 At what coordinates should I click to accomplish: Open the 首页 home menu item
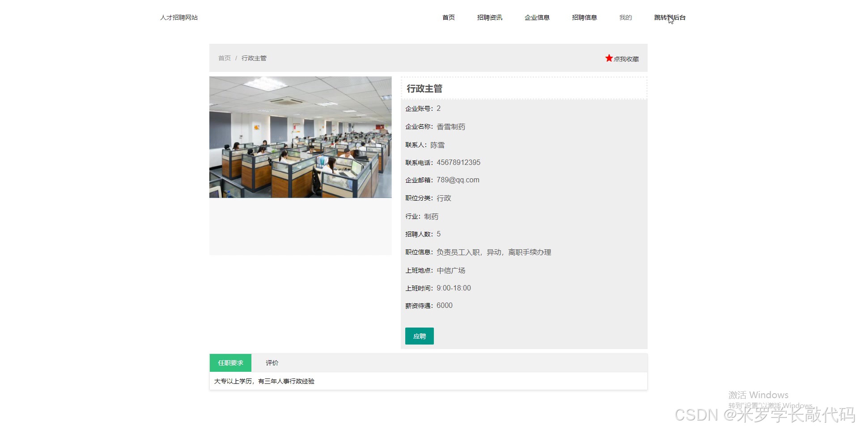pyautogui.click(x=448, y=17)
